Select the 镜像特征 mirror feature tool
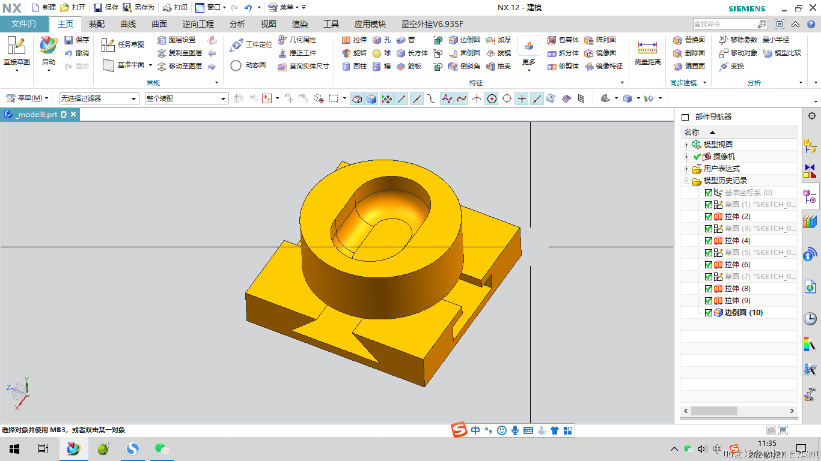This screenshot has height=461, width=821. click(603, 66)
